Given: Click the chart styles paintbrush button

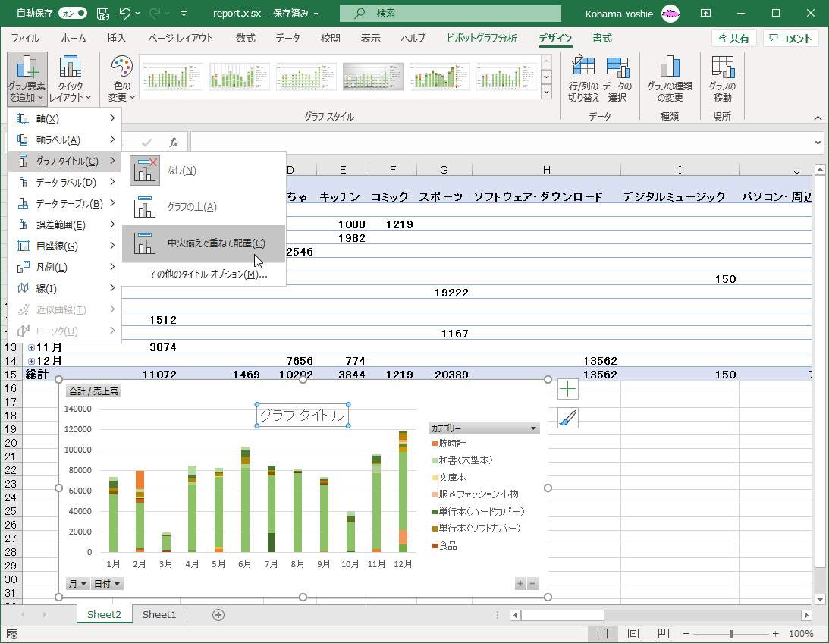Looking at the screenshot, I should click(x=567, y=417).
